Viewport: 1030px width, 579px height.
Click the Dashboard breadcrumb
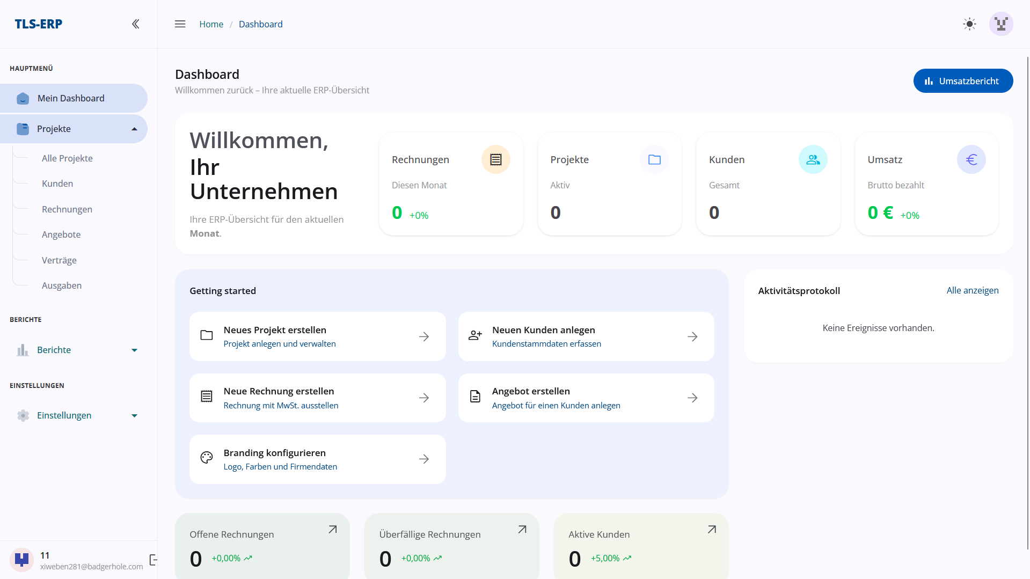260,24
